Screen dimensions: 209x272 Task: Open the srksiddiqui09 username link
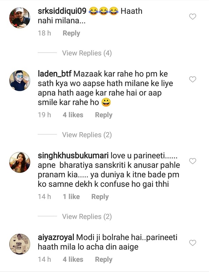point(62,11)
